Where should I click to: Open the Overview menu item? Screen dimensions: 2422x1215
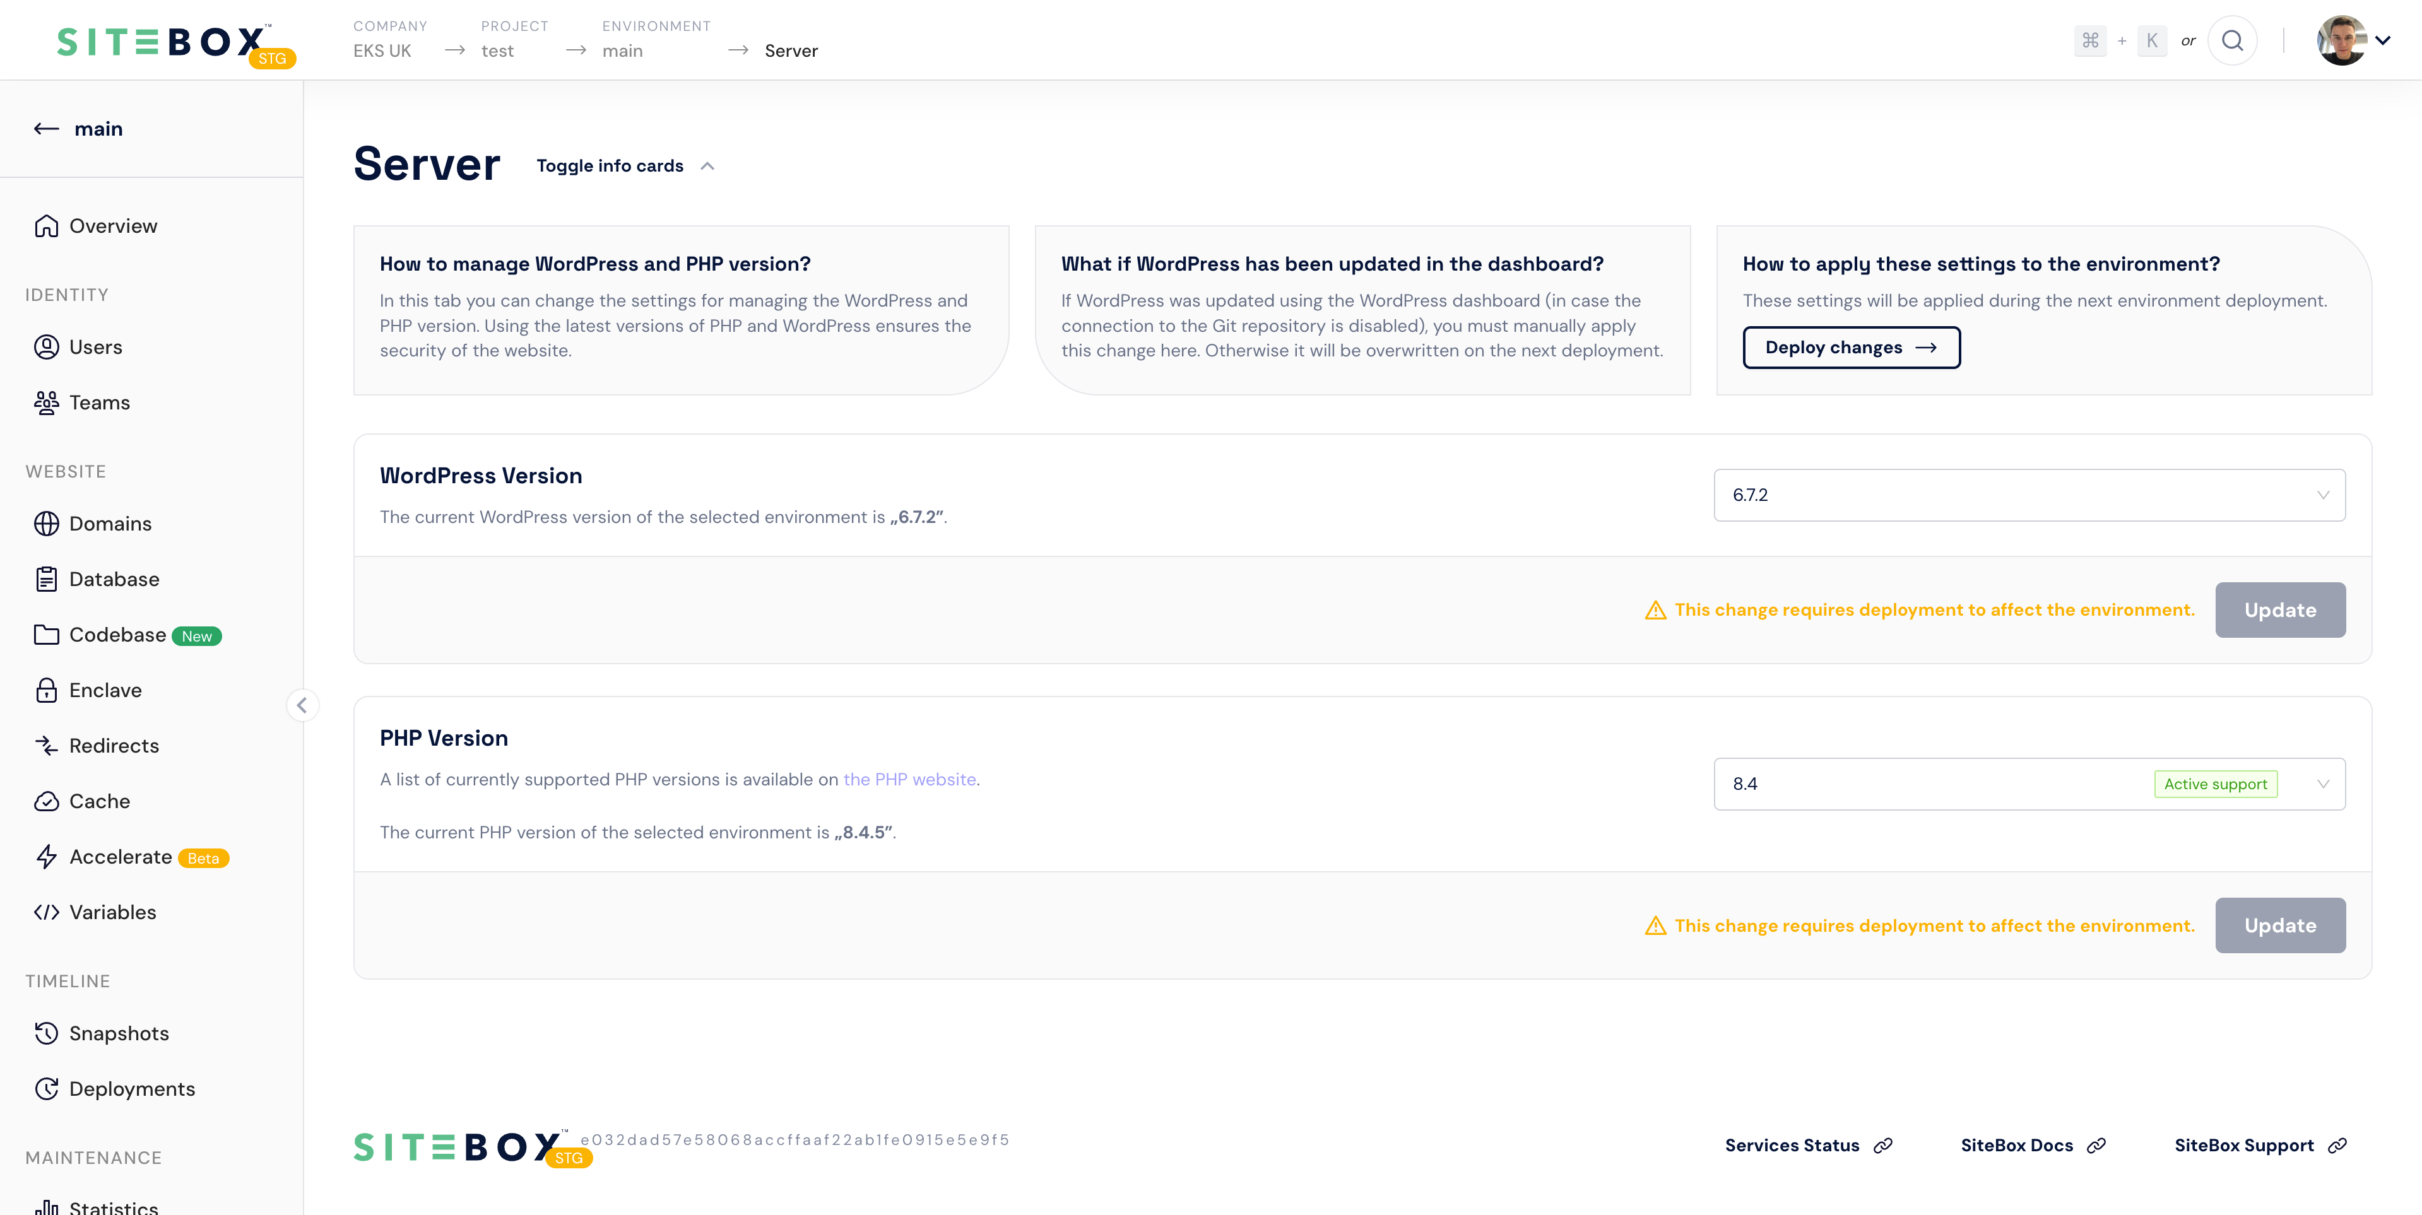[113, 226]
